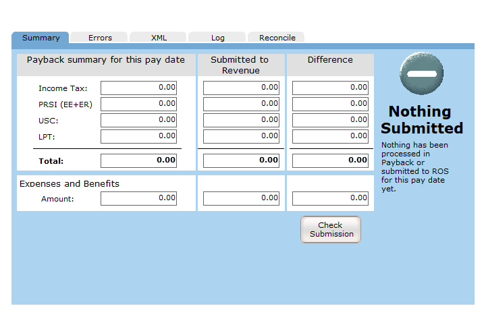Image resolution: width=486 pixels, height=333 pixels.
Task: Click PRSI Submitted to Revenue field
Action: (x=241, y=104)
